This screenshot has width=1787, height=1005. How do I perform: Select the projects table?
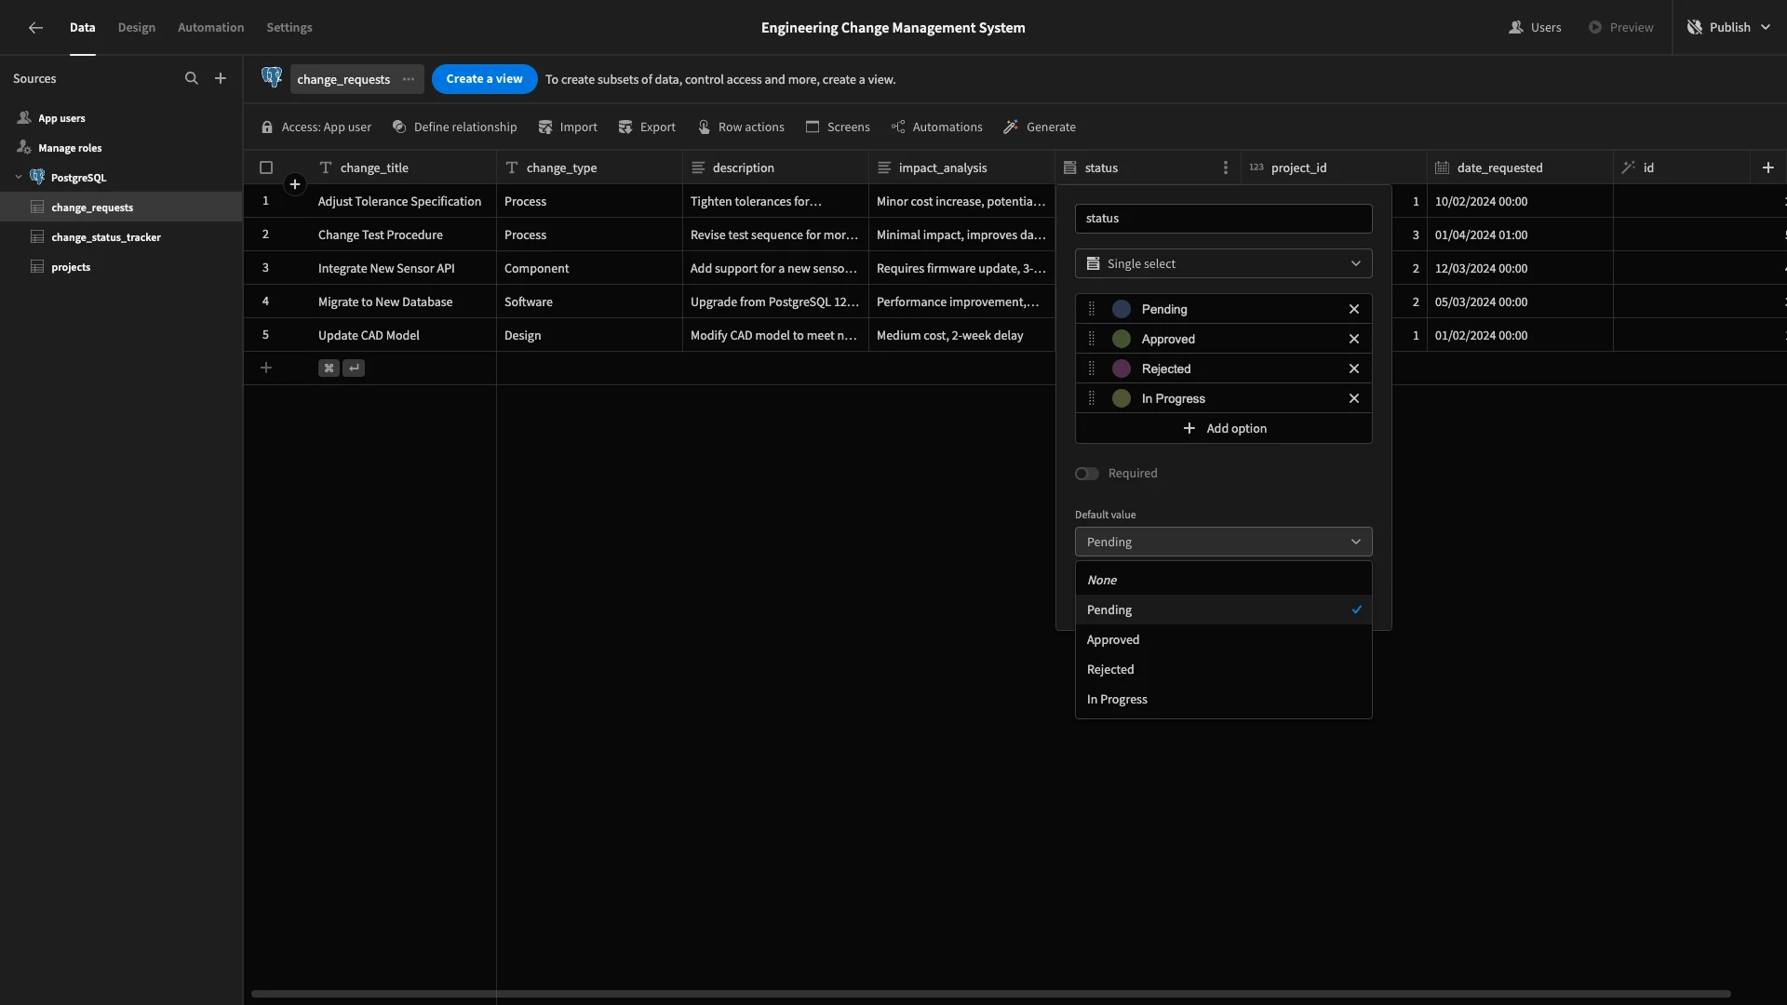121,267
